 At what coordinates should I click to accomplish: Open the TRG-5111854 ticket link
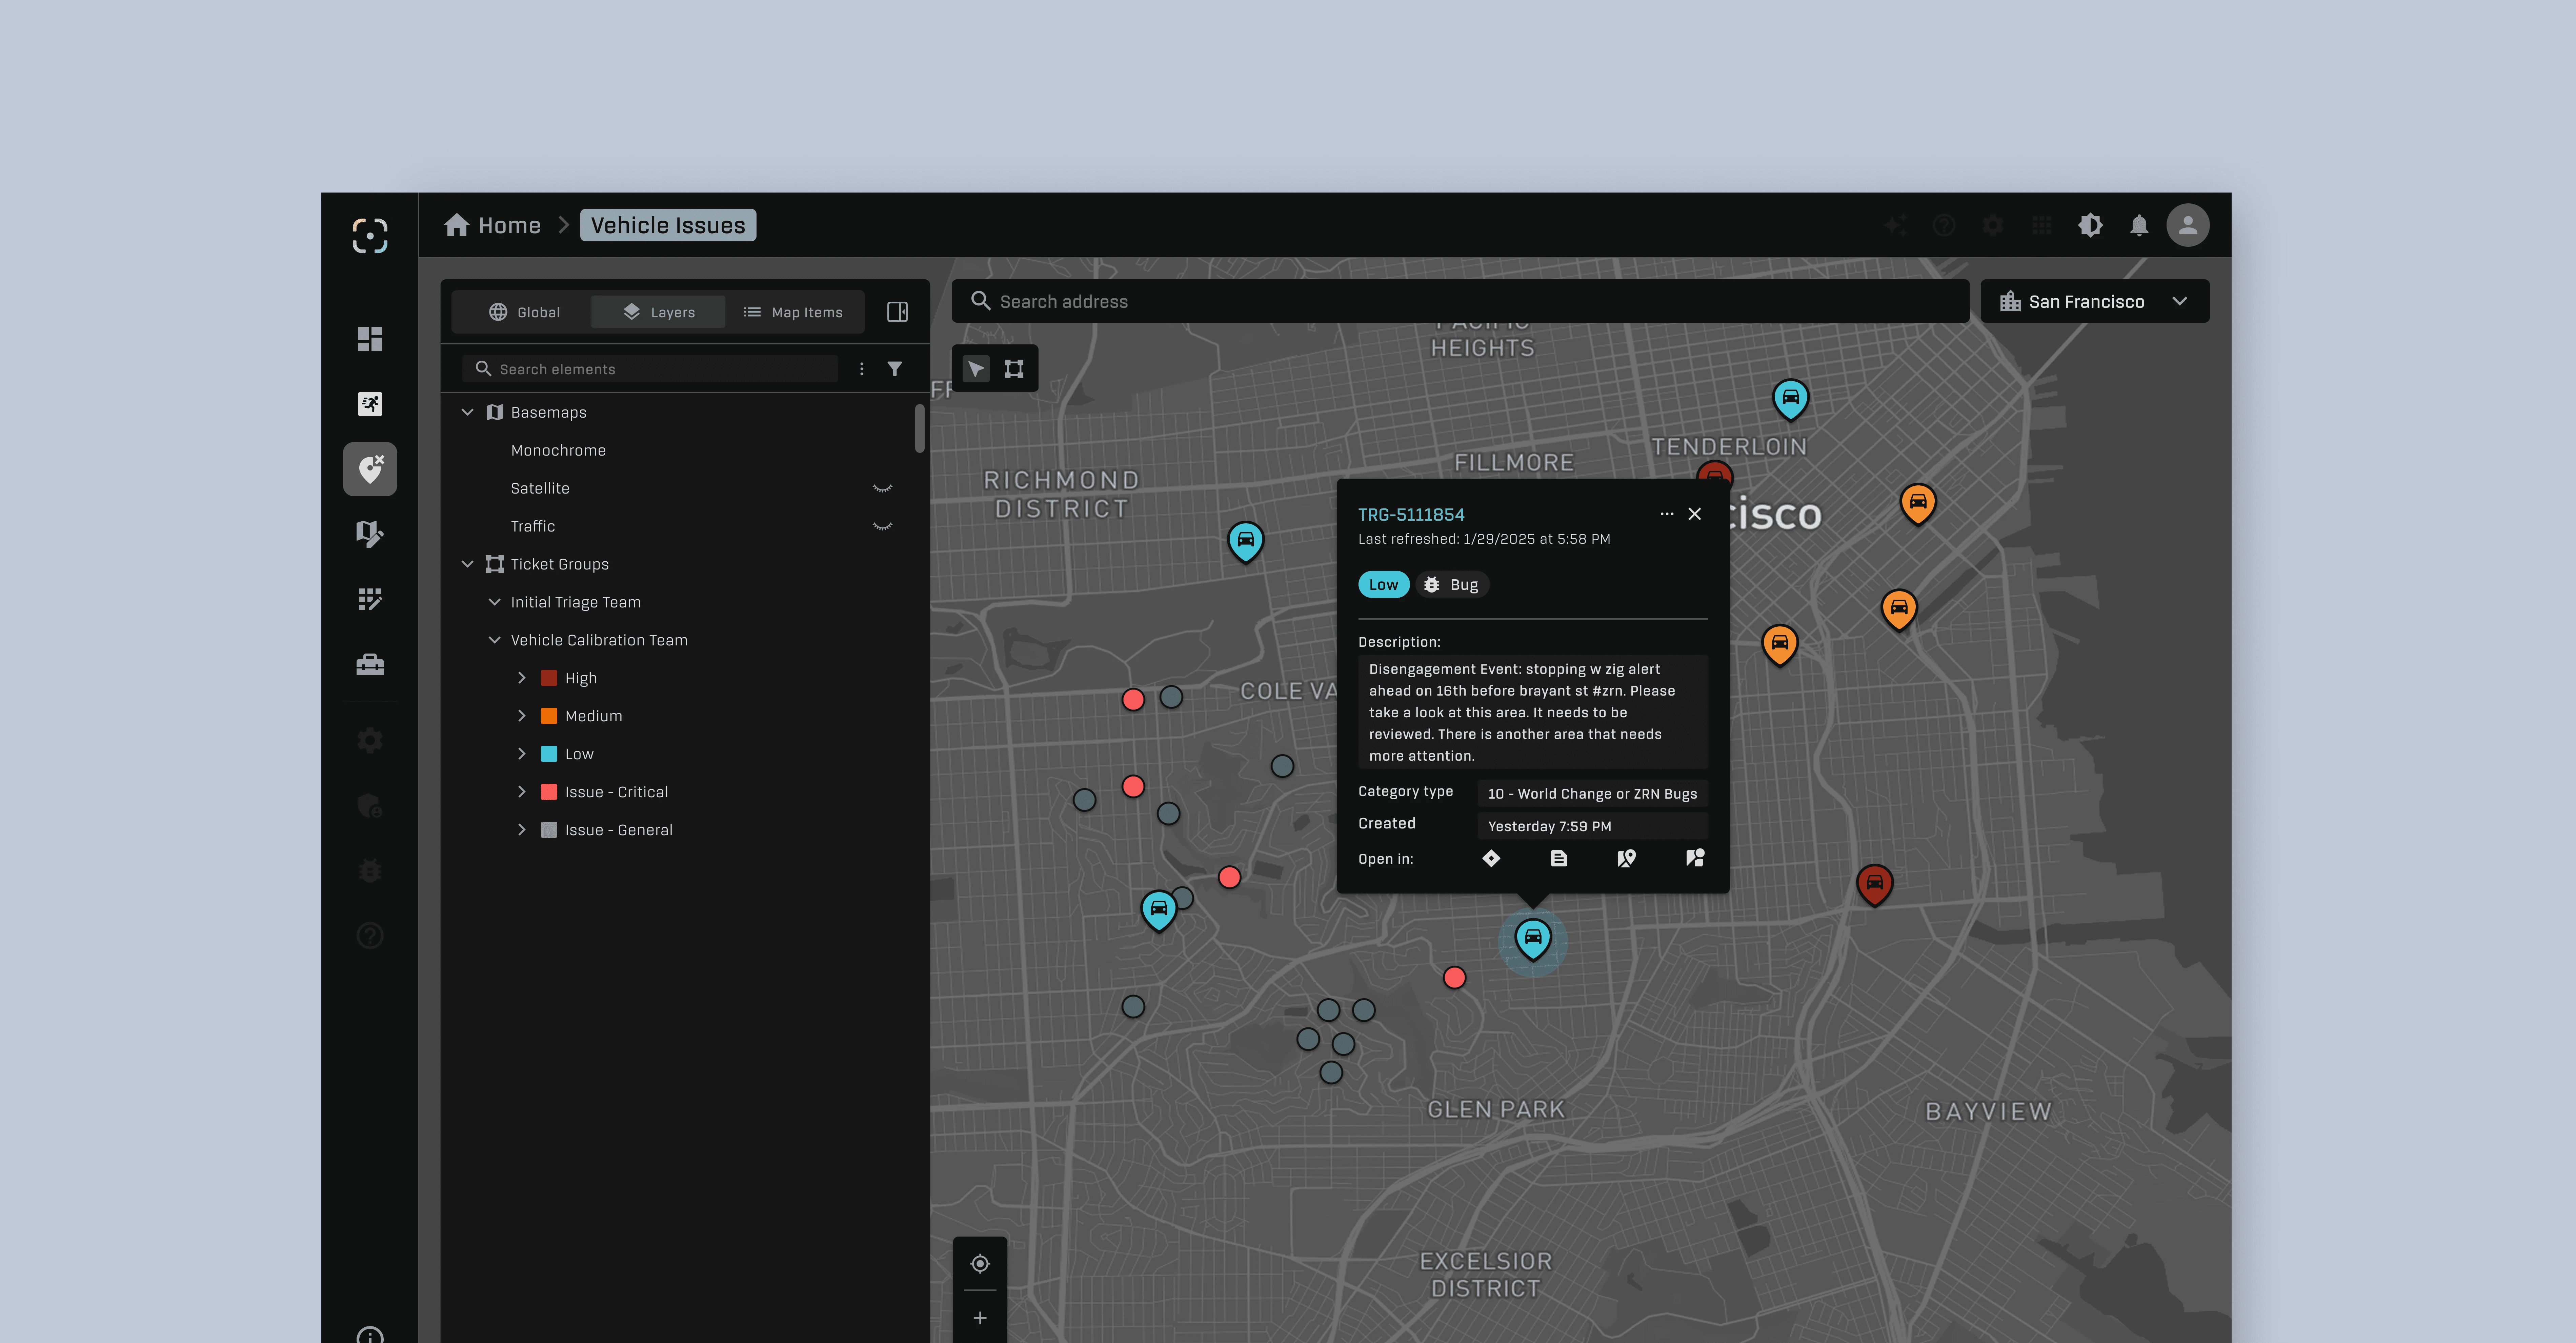coord(1411,515)
